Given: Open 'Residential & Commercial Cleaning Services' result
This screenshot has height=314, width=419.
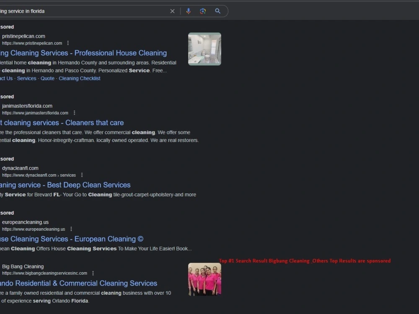Looking at the screenshot, I should click(79, 283).
